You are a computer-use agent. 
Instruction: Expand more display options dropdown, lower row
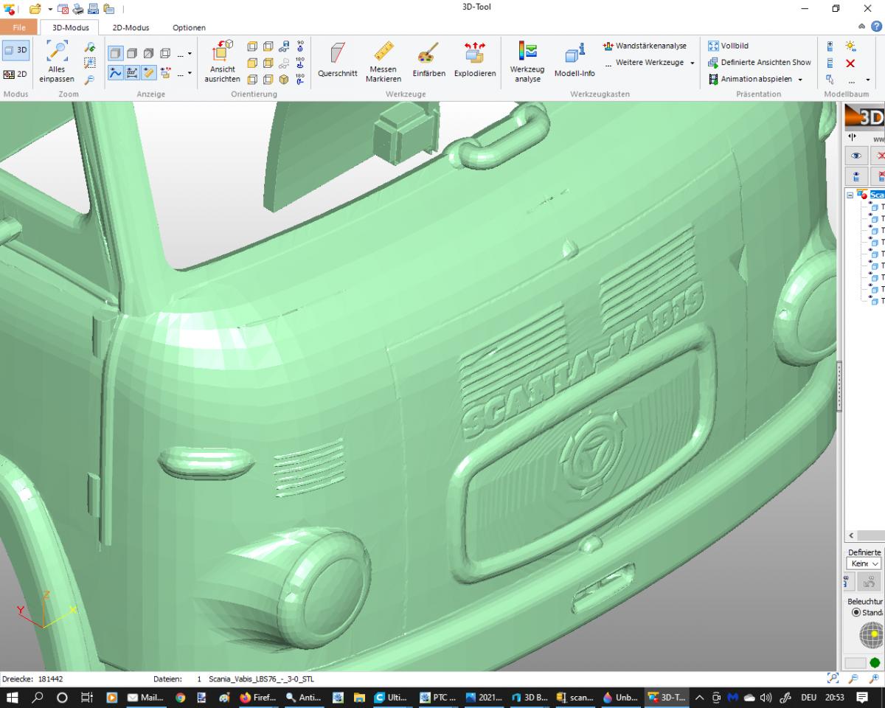click(184, 72)
